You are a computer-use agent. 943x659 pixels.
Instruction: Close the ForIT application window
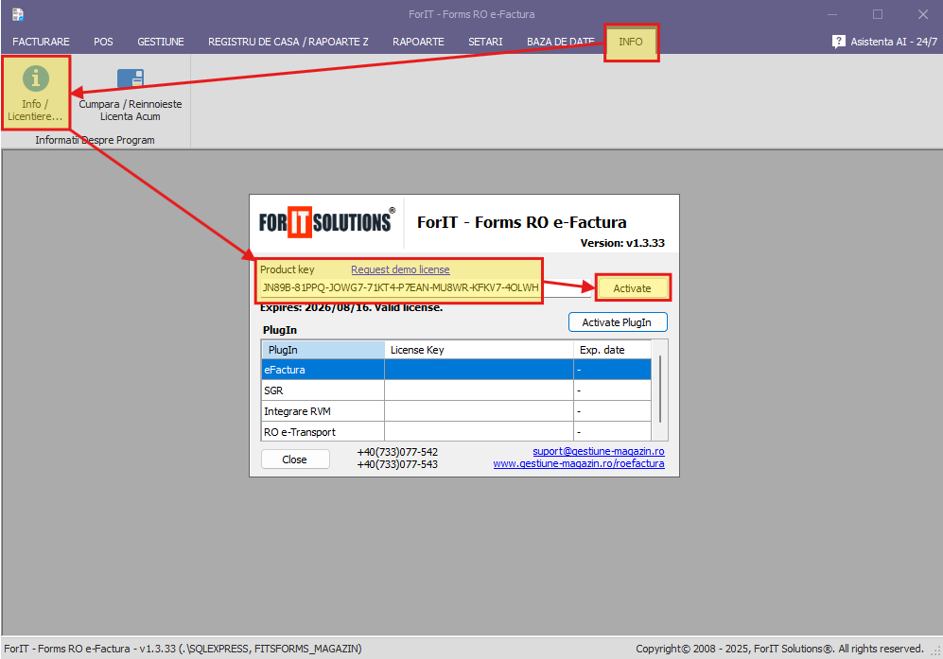[923, 14]
